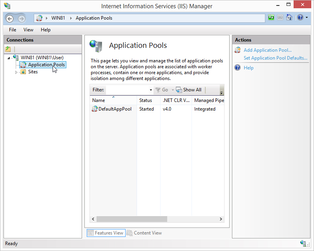Click the IIS Manager title bar icon
Image resolution: width=314 pixels, height=251 pixels.
tap(7, 6)
